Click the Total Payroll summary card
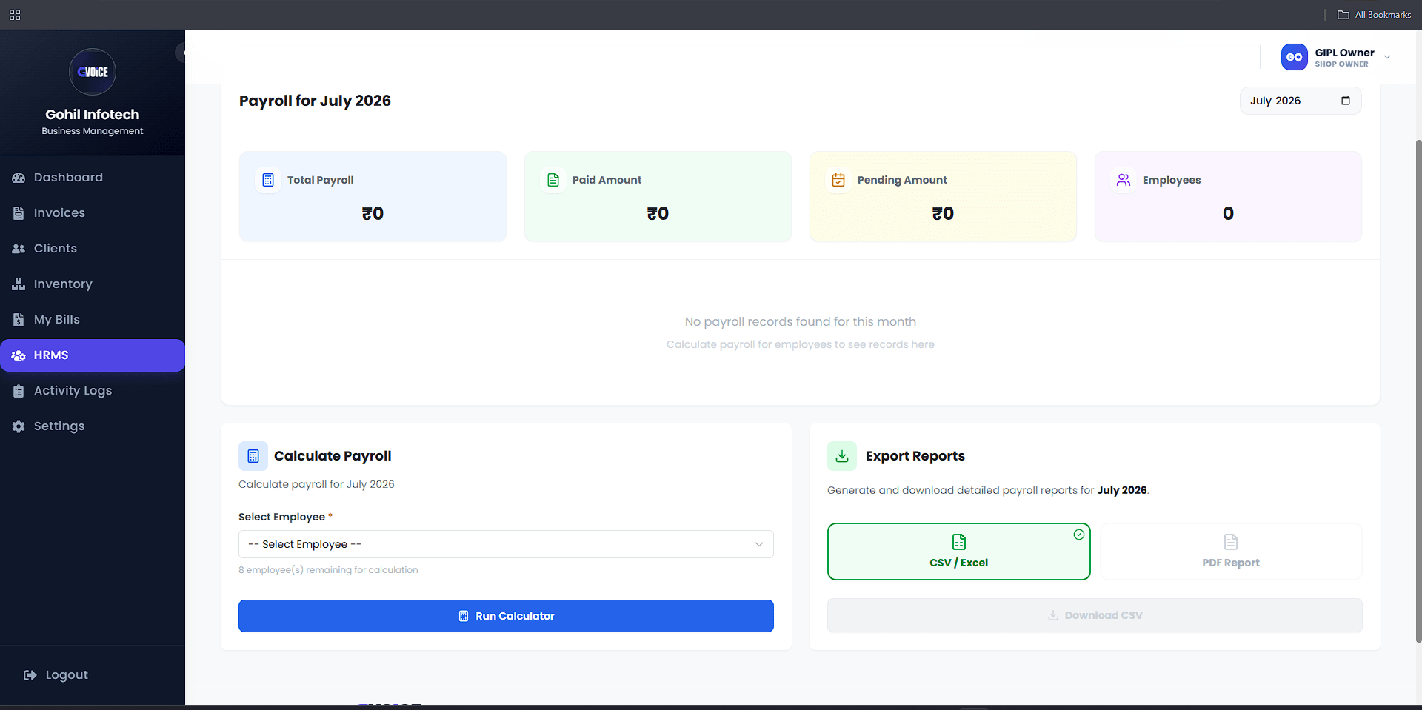The width and height of the screenshot is (1422, 710). coord(373,197)
